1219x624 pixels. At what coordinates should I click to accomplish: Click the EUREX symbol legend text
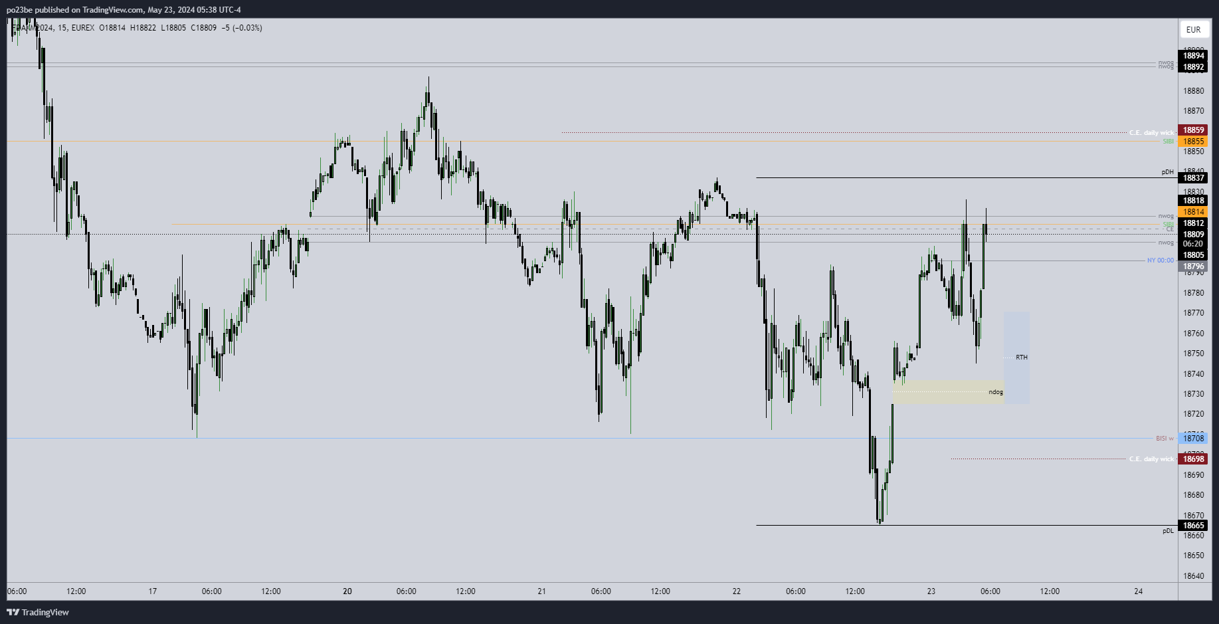tap(83, 28)
